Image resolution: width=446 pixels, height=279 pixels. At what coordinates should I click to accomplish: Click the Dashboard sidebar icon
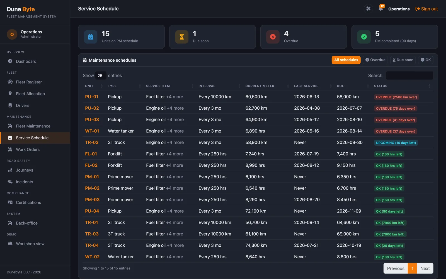[10, 61]
